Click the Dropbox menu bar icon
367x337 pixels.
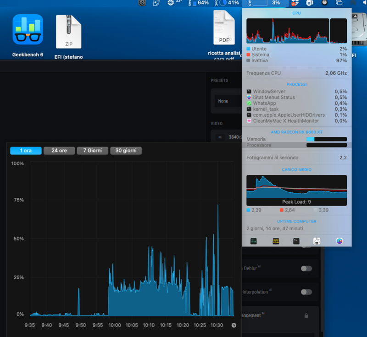coord(295,3)
